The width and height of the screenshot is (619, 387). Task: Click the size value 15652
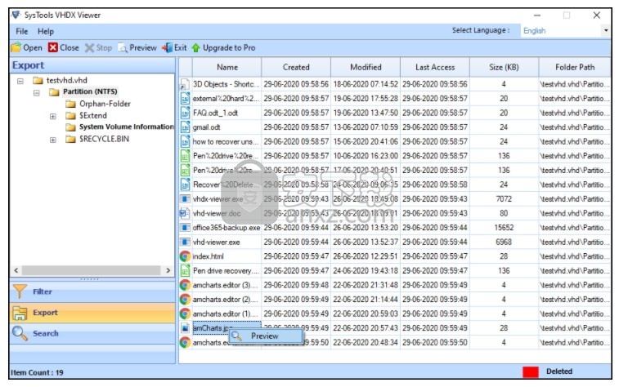(505, 228)
